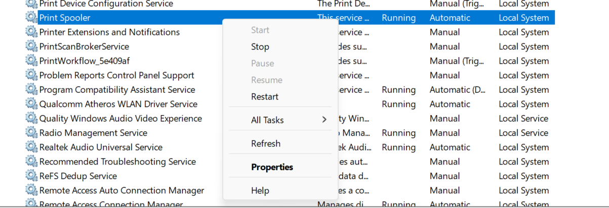
Task: Select the Print Device Configuration Service row
Action: pos(106,4)
